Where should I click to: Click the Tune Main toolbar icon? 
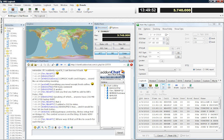(53, 10)
